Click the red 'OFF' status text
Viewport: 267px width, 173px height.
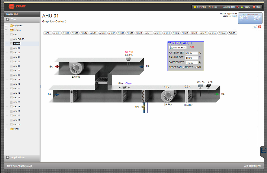pos(192,47)
